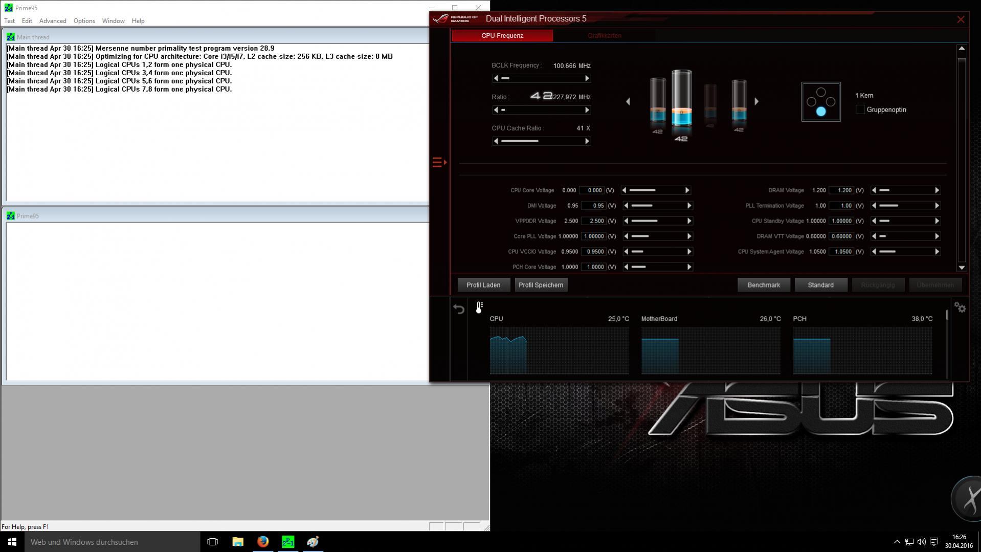Click CPU temperature graph
The width and height of the screenshot is (981, 552).
pyautogui.click(x=559, y=351)
